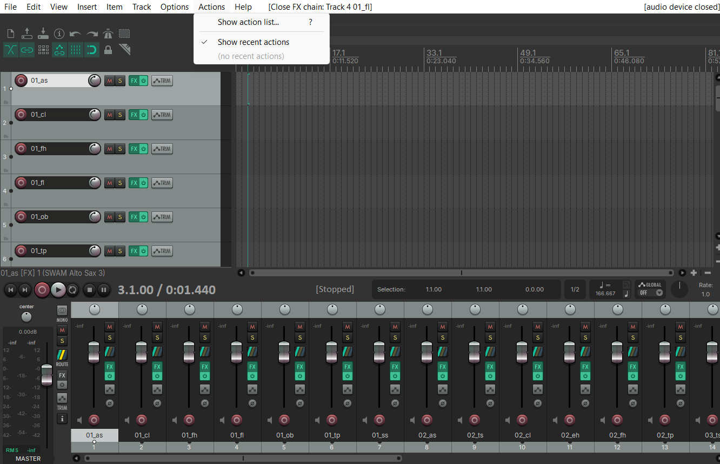Screen dimensions: 720x464
Task: Toggle item grouping chain-link icon
Action: tap(27, 50)
